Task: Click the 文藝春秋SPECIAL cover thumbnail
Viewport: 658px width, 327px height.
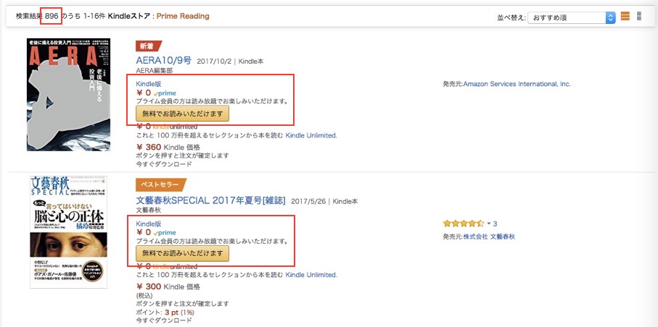Action: [68, 232]
